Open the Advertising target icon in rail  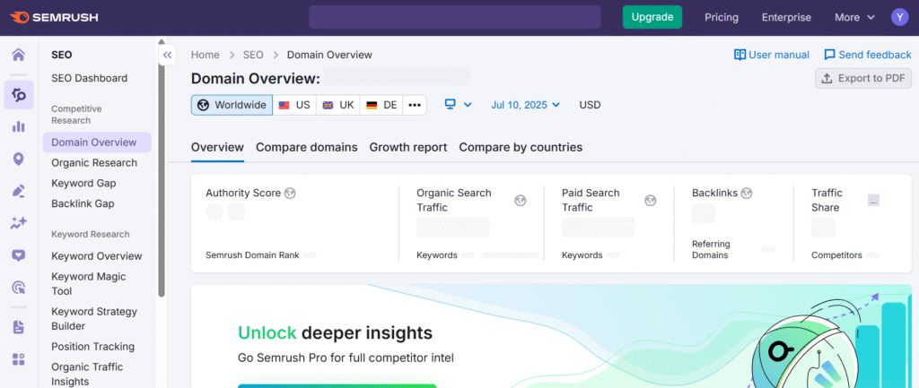click(x=18, y=288)
